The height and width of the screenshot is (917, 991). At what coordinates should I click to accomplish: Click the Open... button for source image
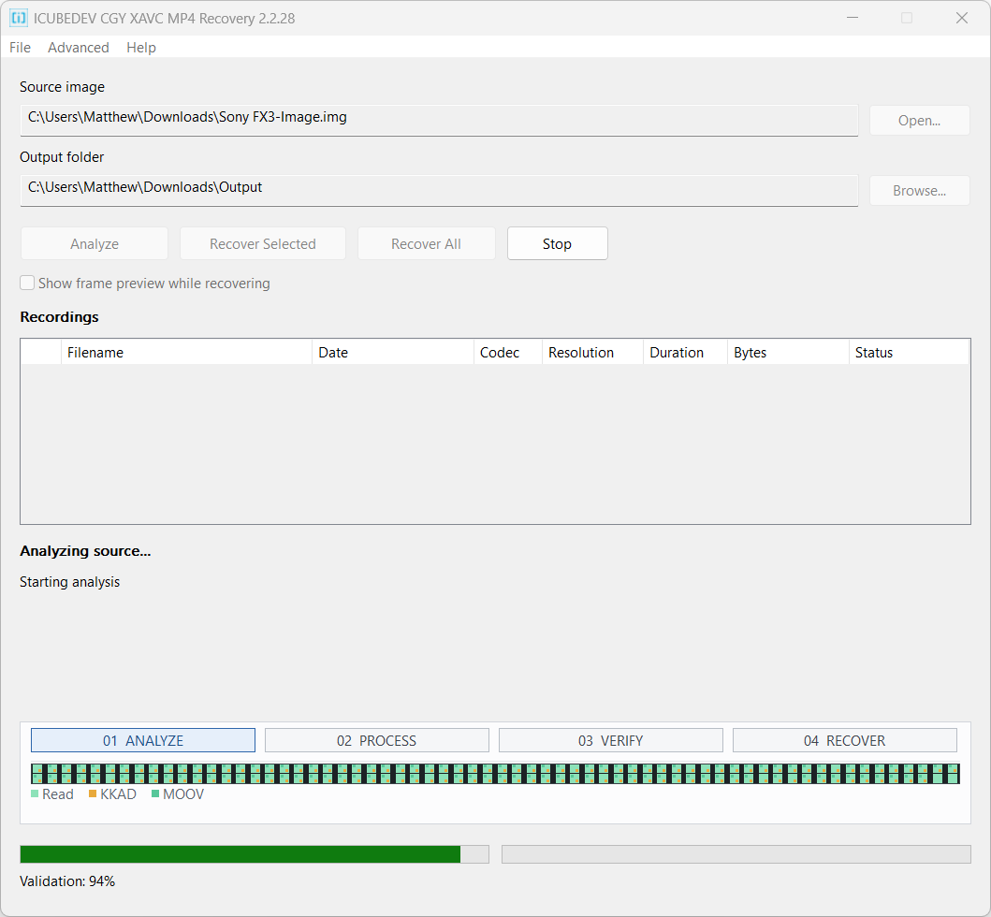[919, 120]
